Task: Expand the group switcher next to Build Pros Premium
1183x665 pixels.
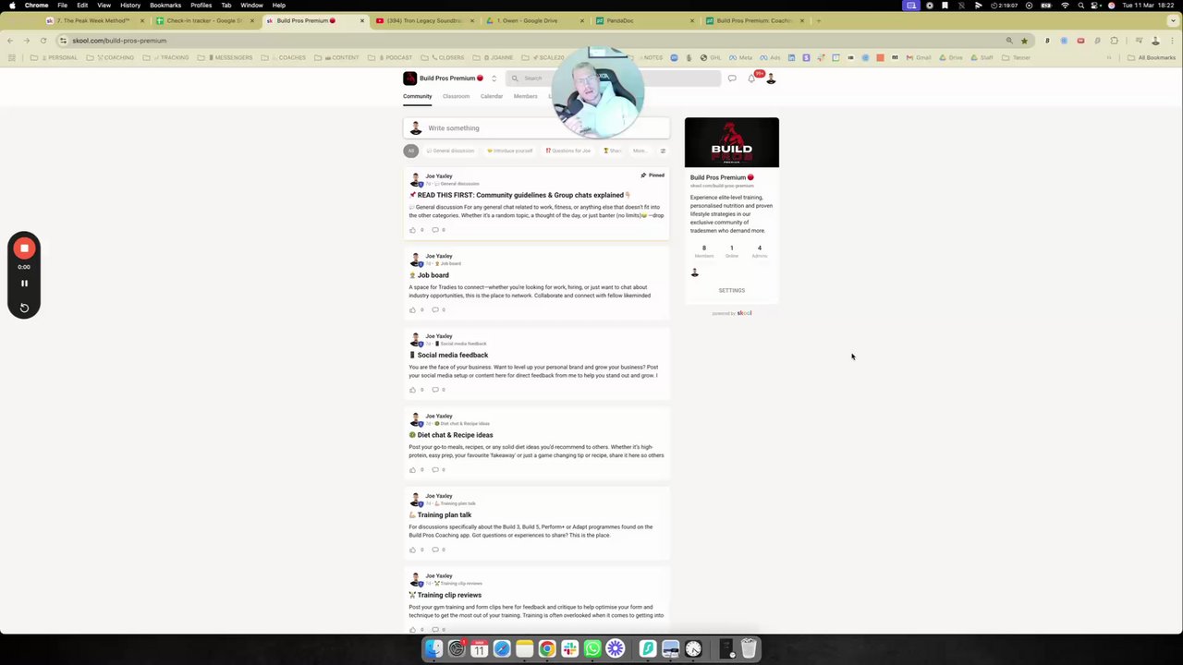Action: pos(494,79)
